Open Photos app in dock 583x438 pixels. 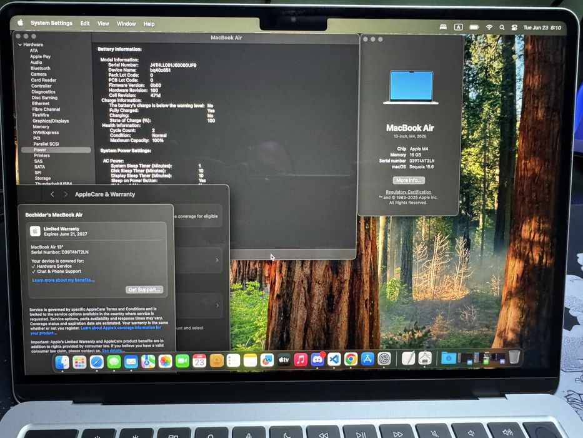[165, 361]
